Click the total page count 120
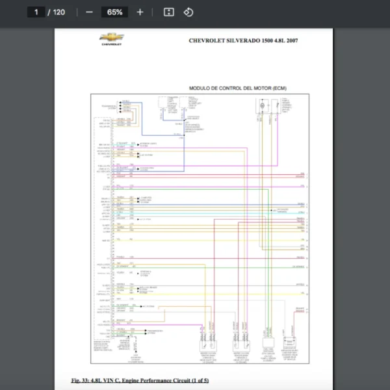390x390 pixels. click(x=58, y=12)
